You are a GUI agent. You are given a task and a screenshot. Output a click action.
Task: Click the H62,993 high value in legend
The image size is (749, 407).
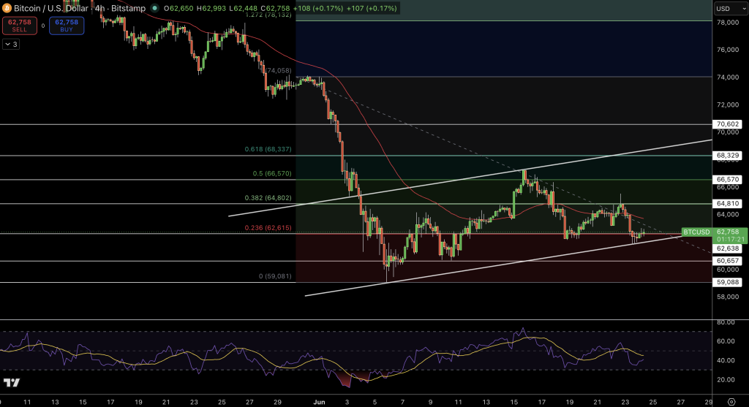coord(211,8)
